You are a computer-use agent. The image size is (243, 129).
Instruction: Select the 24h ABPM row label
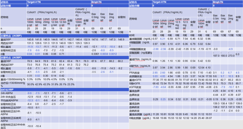(x=7, y=93)
